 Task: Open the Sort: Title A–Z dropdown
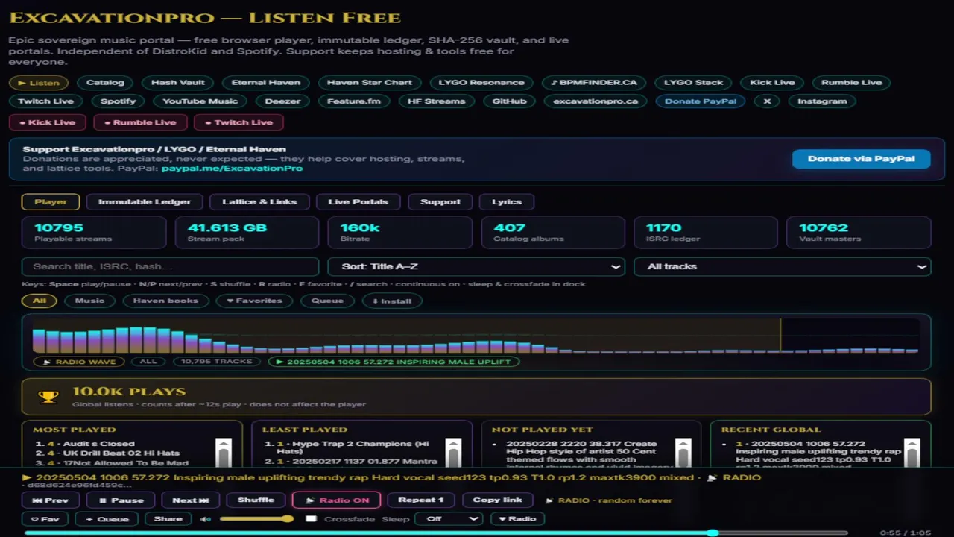(476, 266)
